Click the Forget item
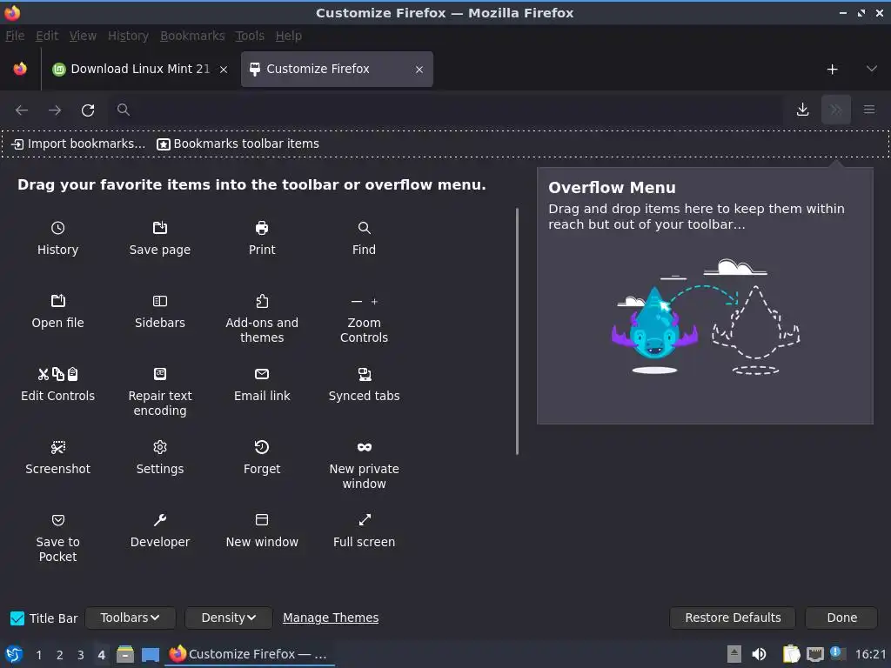 [x=261, y=458]
